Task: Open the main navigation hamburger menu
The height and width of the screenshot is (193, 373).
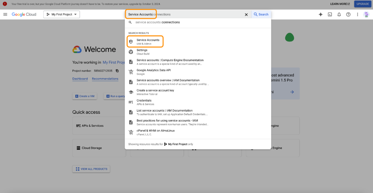Action: click(5, 15)
